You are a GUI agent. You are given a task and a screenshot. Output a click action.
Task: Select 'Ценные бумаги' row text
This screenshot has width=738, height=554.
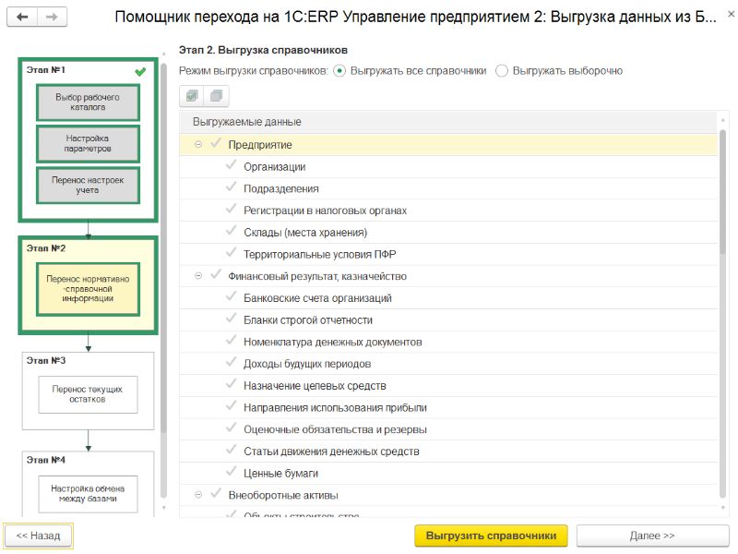click(281, 474)
